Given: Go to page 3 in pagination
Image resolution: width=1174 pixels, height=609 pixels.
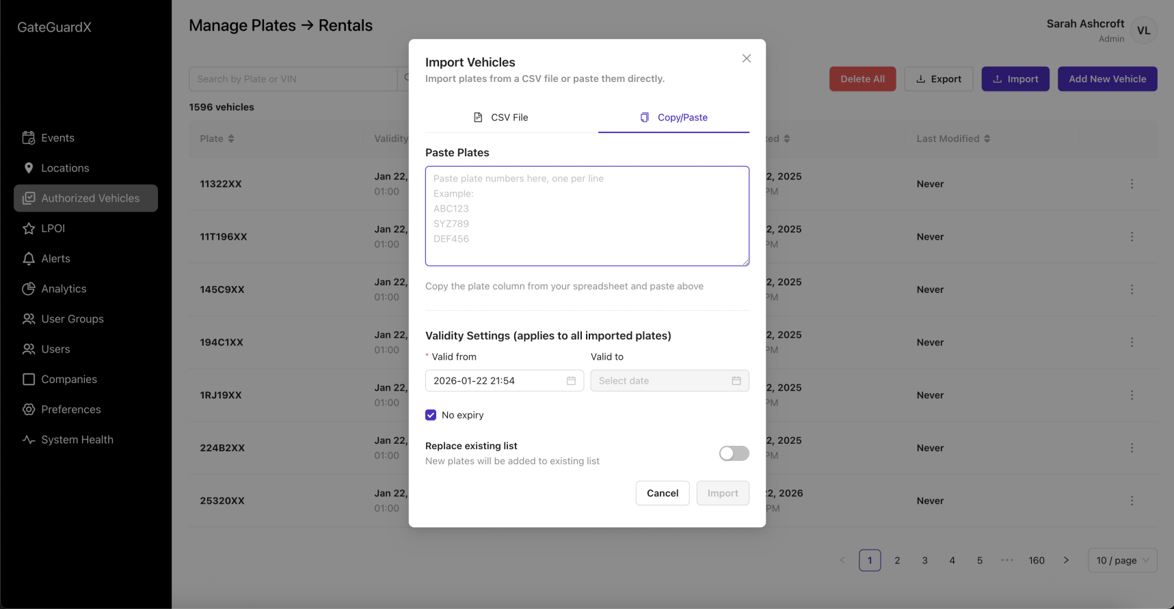Looking at the screenshot, I should pyautogui.click(x=924, y=561).
